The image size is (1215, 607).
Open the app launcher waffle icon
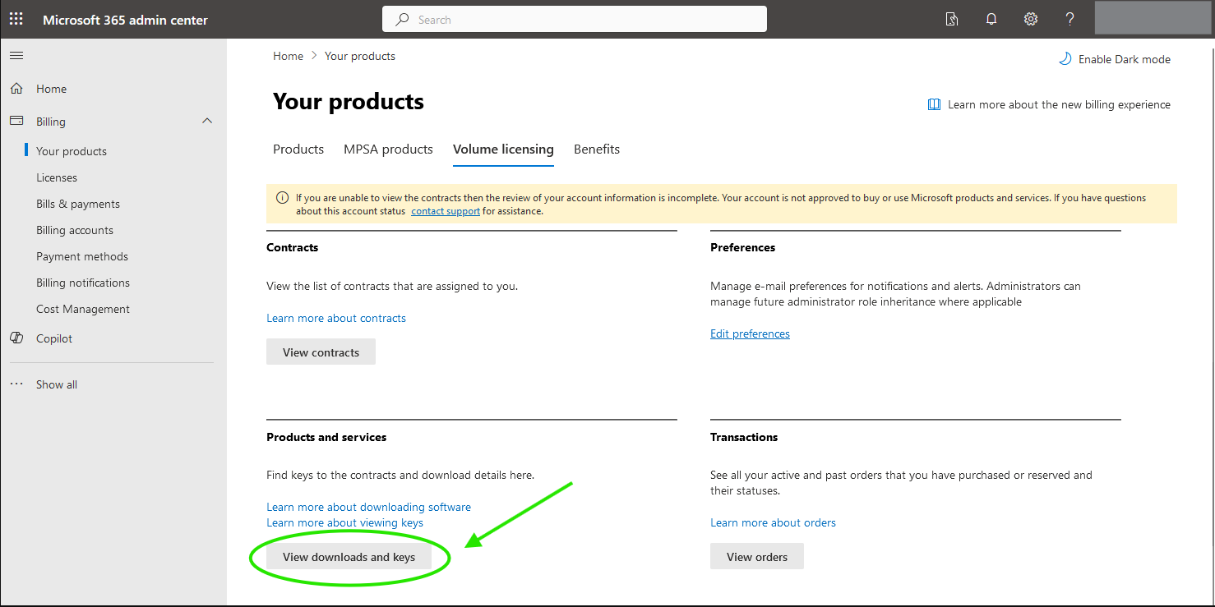pyautogui.click(x=16, y=18)
